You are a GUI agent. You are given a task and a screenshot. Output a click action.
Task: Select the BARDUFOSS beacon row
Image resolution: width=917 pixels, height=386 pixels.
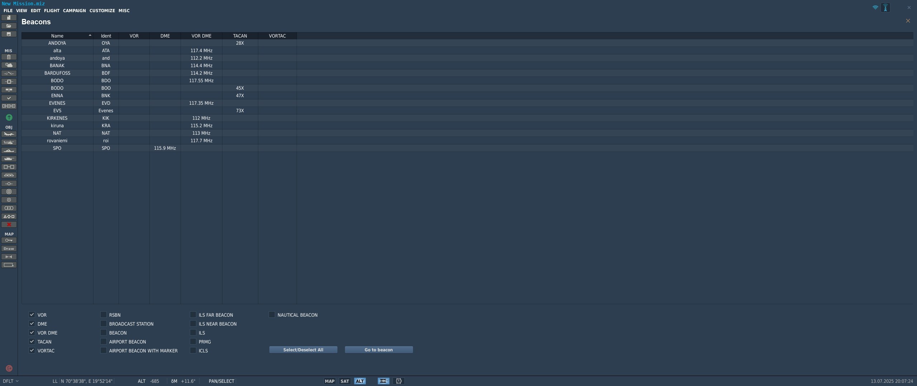467,73
